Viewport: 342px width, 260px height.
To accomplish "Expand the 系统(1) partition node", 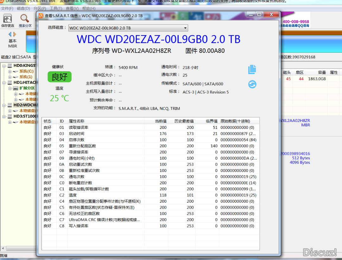I will 10,77.
